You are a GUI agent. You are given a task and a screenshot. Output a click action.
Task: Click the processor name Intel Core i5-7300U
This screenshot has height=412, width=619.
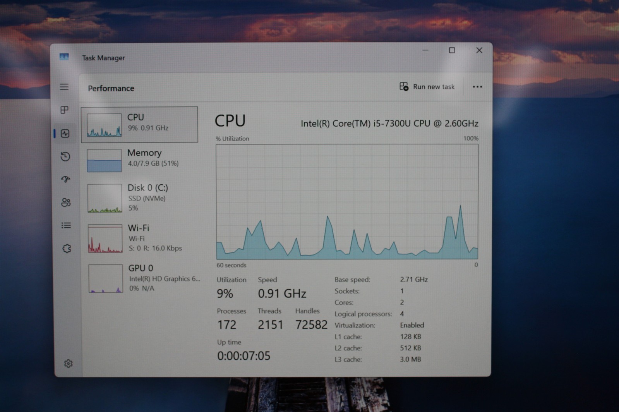(x=389, y=124)
